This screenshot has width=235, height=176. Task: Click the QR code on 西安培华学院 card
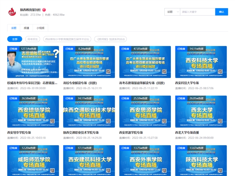[x=52, y=121]
